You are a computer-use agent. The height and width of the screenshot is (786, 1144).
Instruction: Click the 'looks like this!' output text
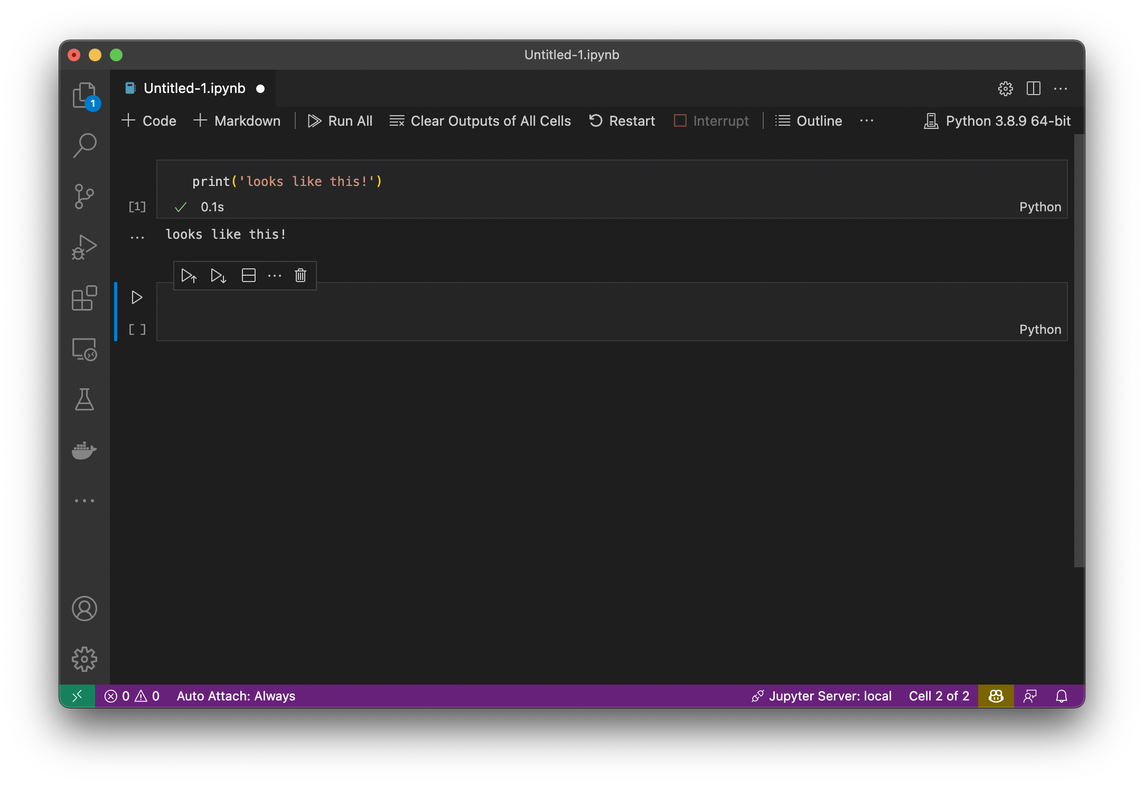click(x=226, y=235)
